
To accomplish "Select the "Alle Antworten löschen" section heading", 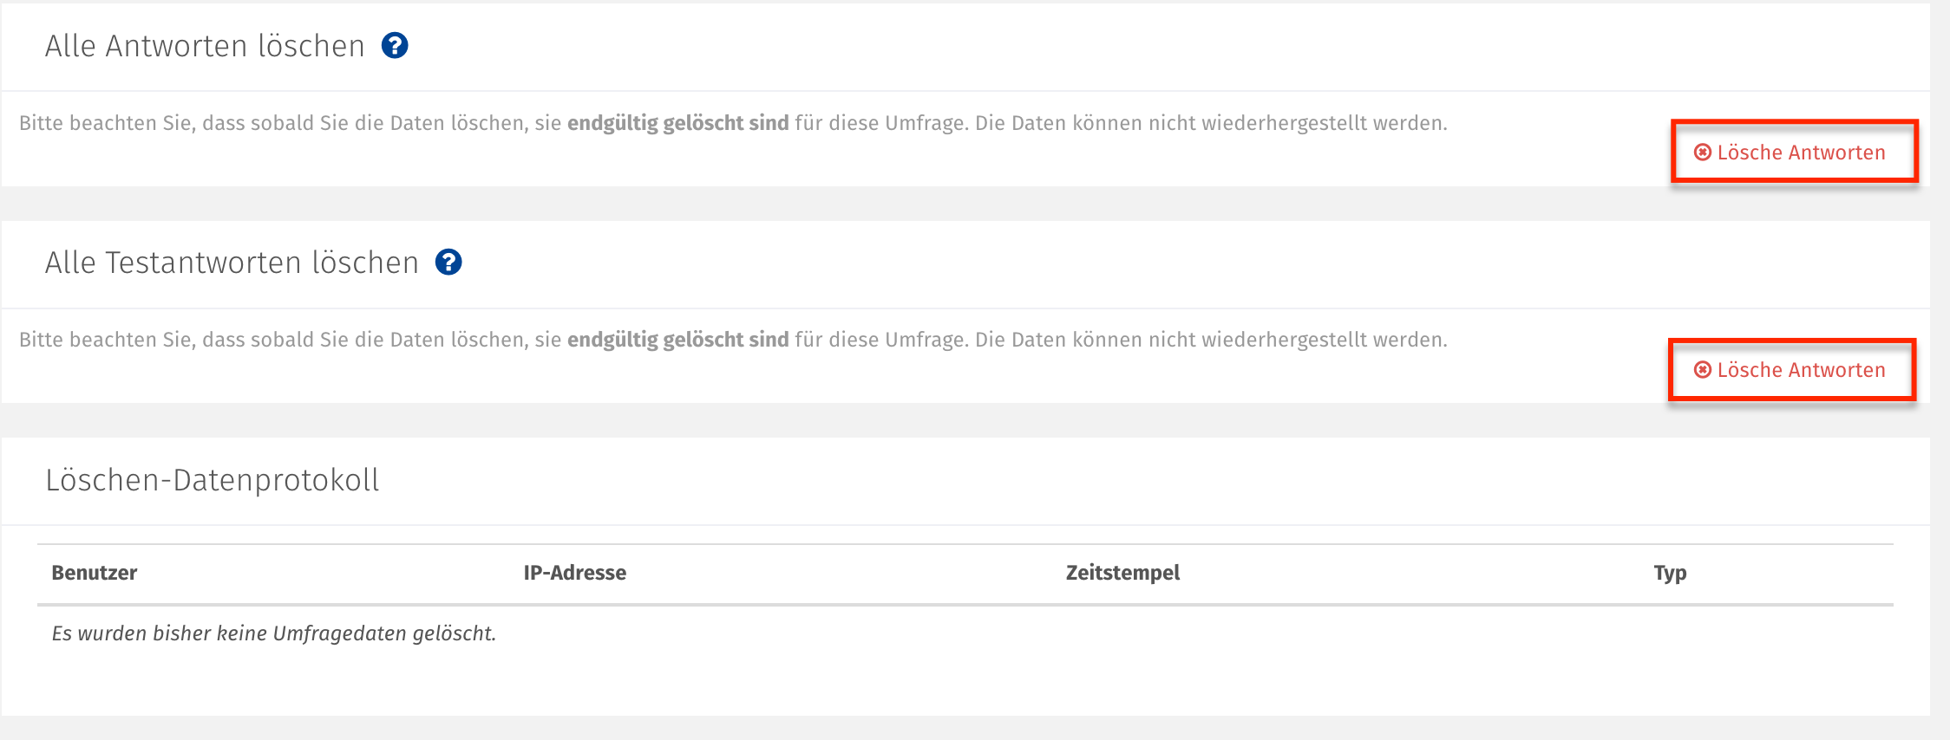I will 205,45.
